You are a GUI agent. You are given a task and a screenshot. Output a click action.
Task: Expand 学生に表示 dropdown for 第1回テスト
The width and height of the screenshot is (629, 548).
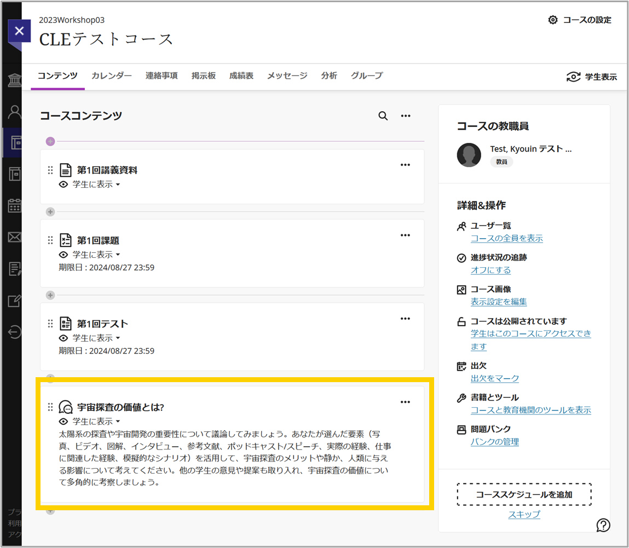[96, 338]
